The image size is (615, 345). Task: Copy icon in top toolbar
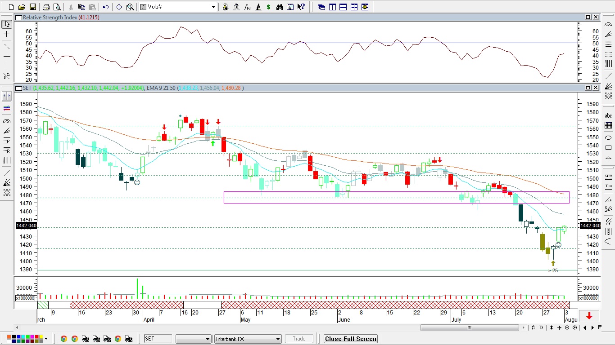(81, 7)
